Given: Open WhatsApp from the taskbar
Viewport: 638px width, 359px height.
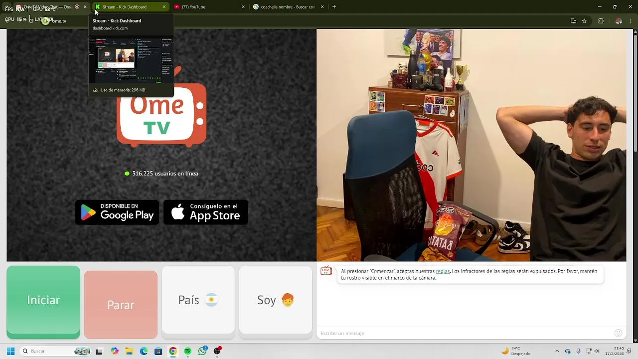Looking at the screenshot, I should (202, 352).
